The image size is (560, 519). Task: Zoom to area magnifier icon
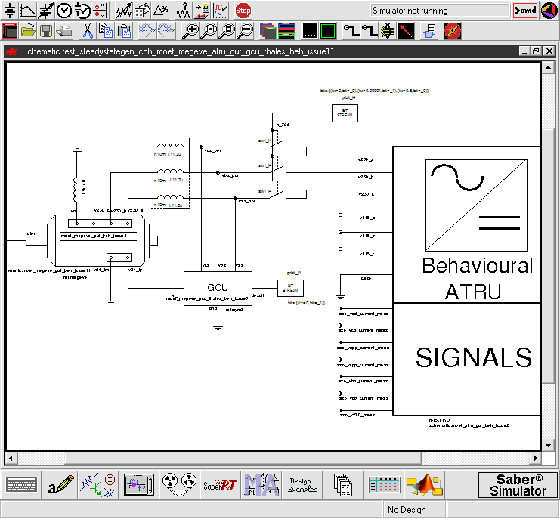pyautogui.click(x=227, y=31)
